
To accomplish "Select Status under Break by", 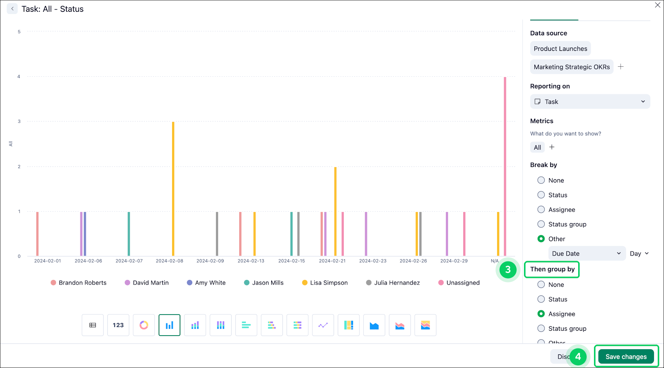I will (x=541, y=195).
